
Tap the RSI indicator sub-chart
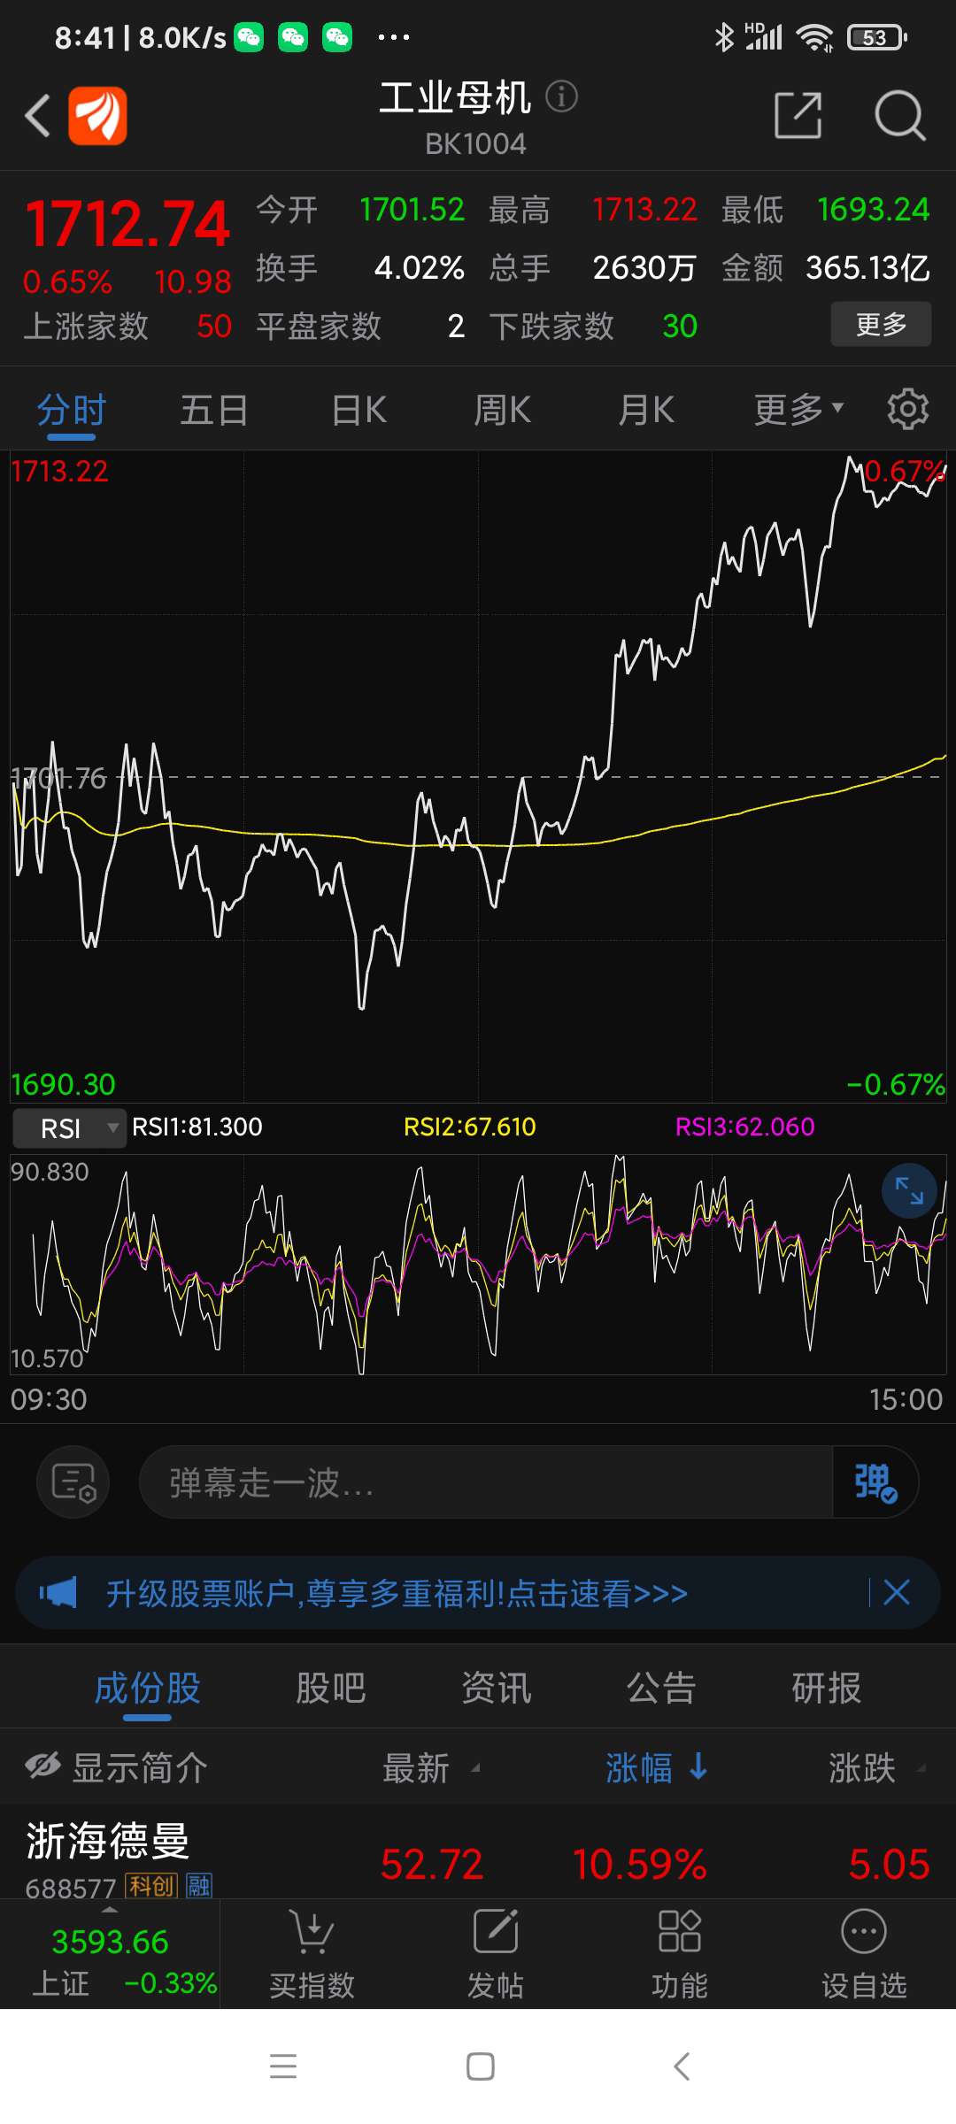pyautogui.click(x=478, y=1264)
